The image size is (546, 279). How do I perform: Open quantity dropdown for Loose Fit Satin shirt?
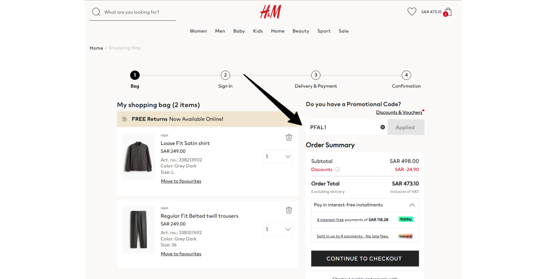pos(278,157)
